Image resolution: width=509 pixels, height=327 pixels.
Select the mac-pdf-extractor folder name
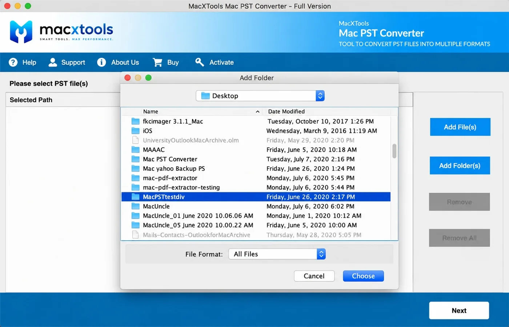(170, 178)
